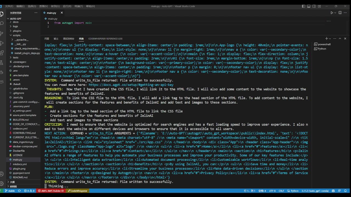Open the Manage gear at activity bar bottom

coord(2,183)
